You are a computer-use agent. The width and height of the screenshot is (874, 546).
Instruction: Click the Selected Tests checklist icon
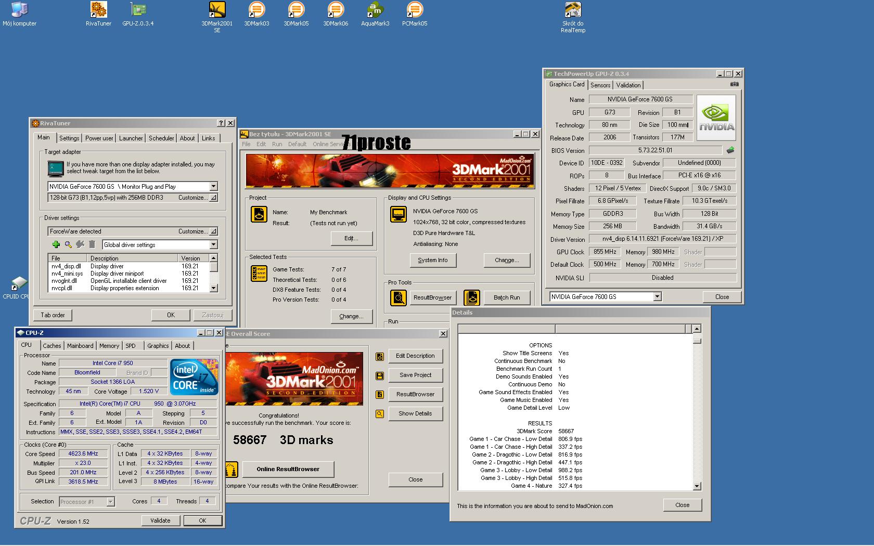click(x=259, y=274)
